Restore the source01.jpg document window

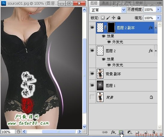pyautogui.click(x=69, y=3)
